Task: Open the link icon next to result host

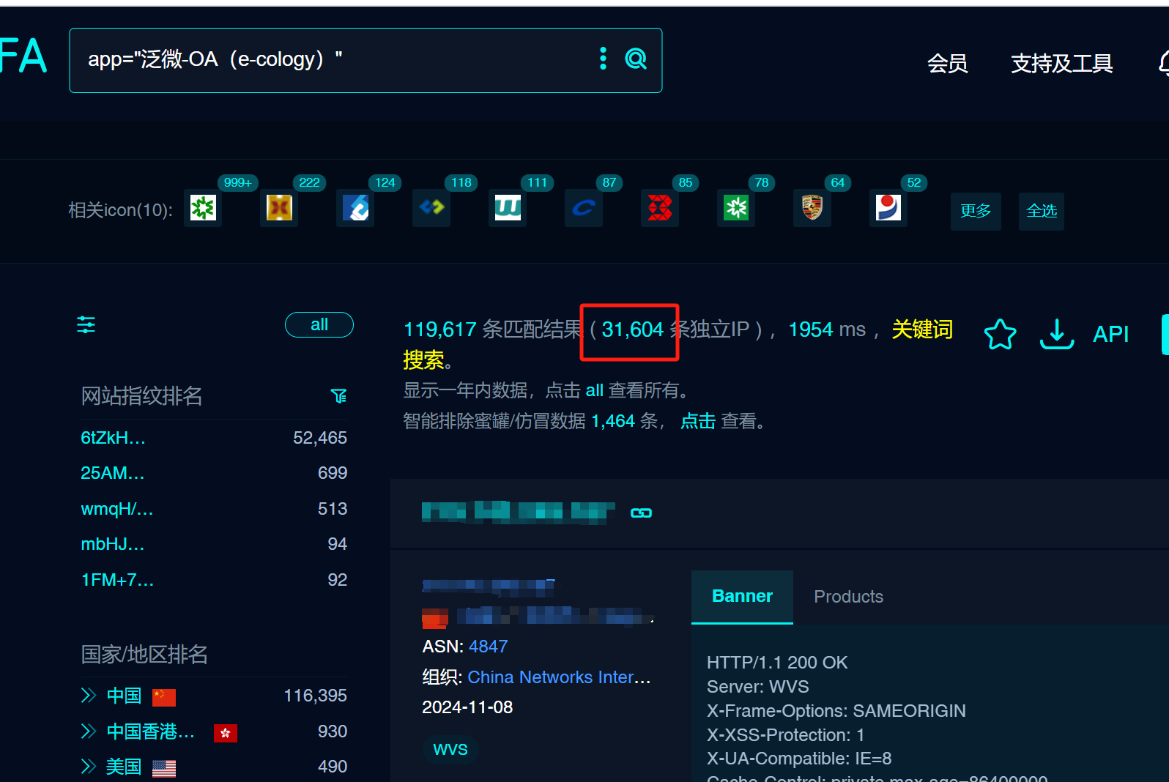Action: (641, 513)
